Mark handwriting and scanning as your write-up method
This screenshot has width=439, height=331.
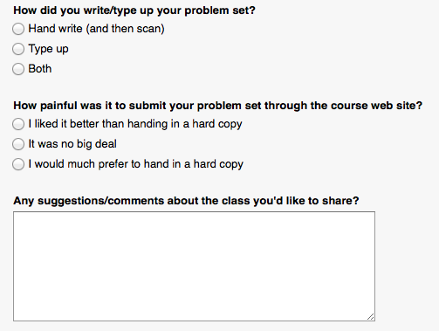18,29
